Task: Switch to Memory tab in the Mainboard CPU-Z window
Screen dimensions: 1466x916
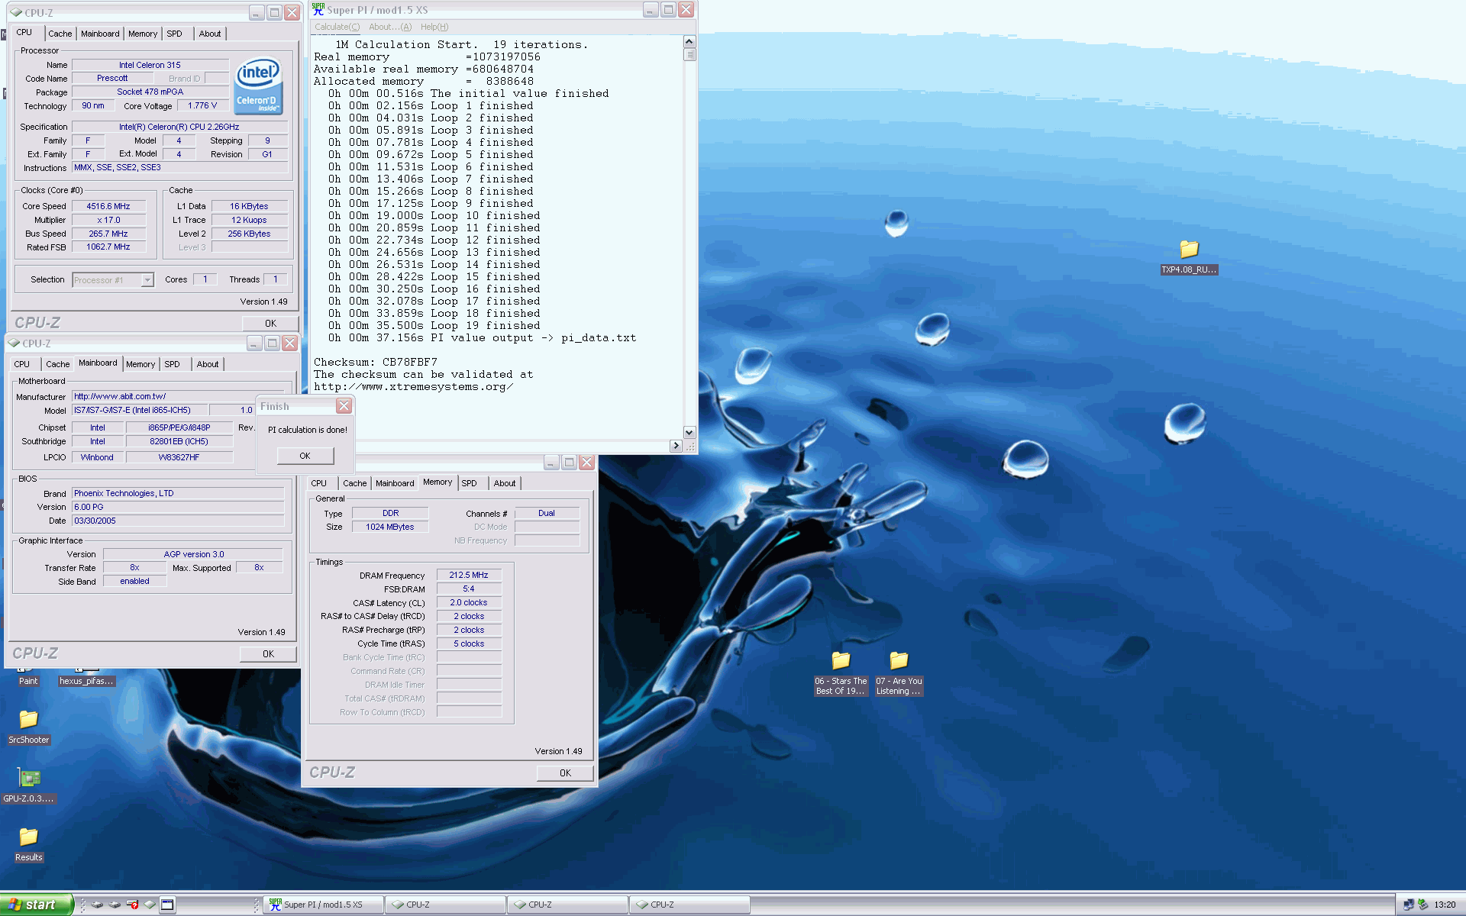Action: (x=140, y=364)
